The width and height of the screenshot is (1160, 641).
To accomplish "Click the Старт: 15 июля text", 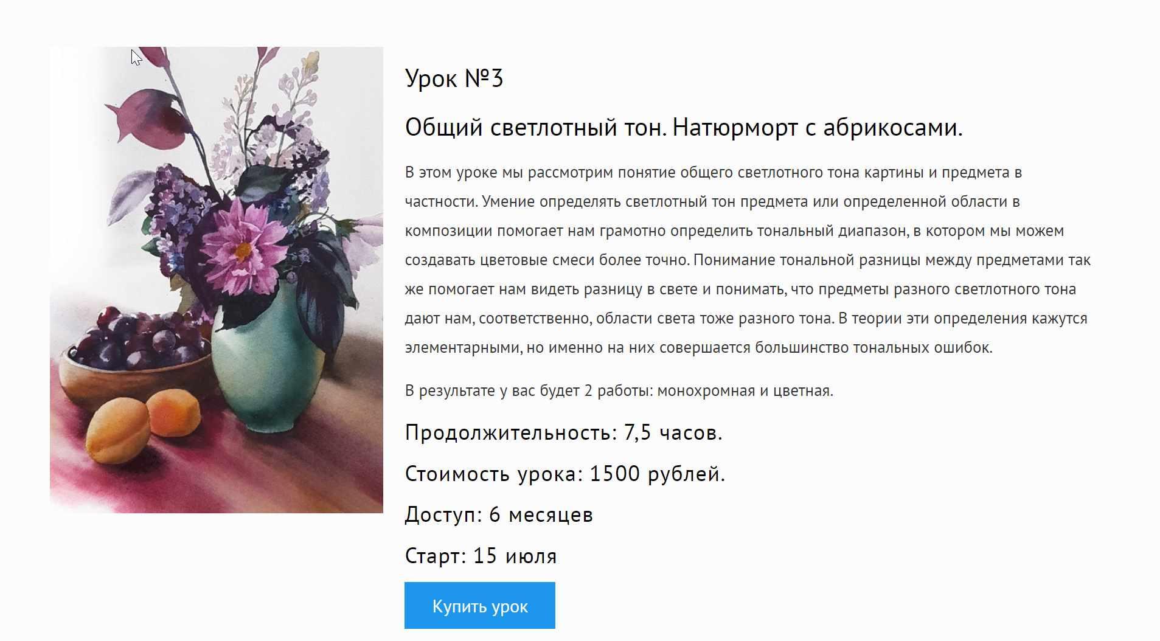I will pyautogui.click(x=481, y=556).
